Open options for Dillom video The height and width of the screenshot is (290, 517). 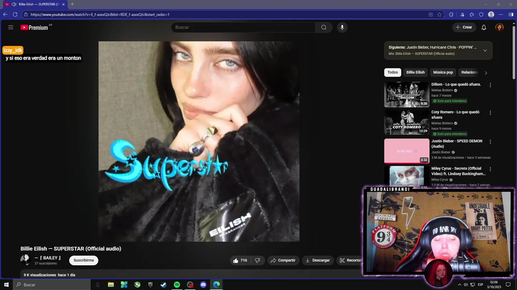click(490, 85)
